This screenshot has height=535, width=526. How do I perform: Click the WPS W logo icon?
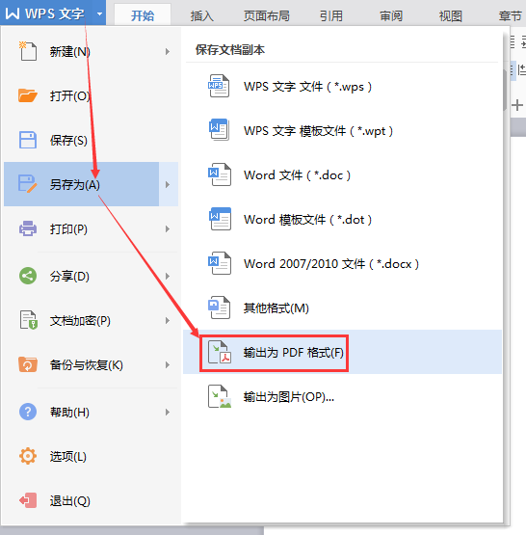pos(13,13)
